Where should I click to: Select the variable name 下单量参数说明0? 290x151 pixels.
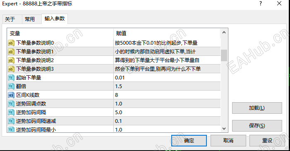35,43
